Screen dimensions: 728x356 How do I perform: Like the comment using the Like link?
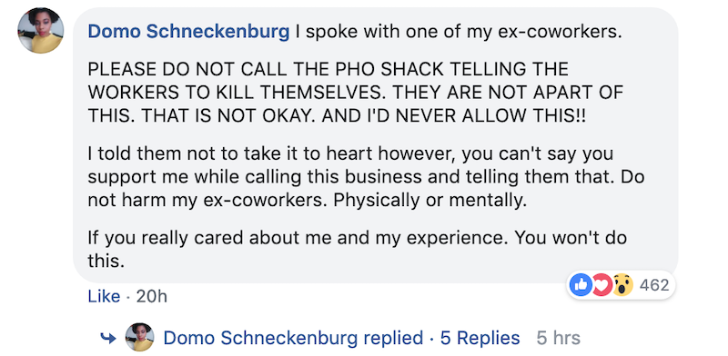coord(104,297)
